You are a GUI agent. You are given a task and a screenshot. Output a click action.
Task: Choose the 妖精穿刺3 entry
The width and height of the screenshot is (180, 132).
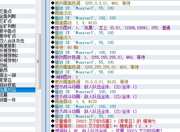18,60
